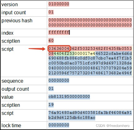Screen dimensions: 134x130
Task: Click the output count value 01
Action: pos(51,89)
